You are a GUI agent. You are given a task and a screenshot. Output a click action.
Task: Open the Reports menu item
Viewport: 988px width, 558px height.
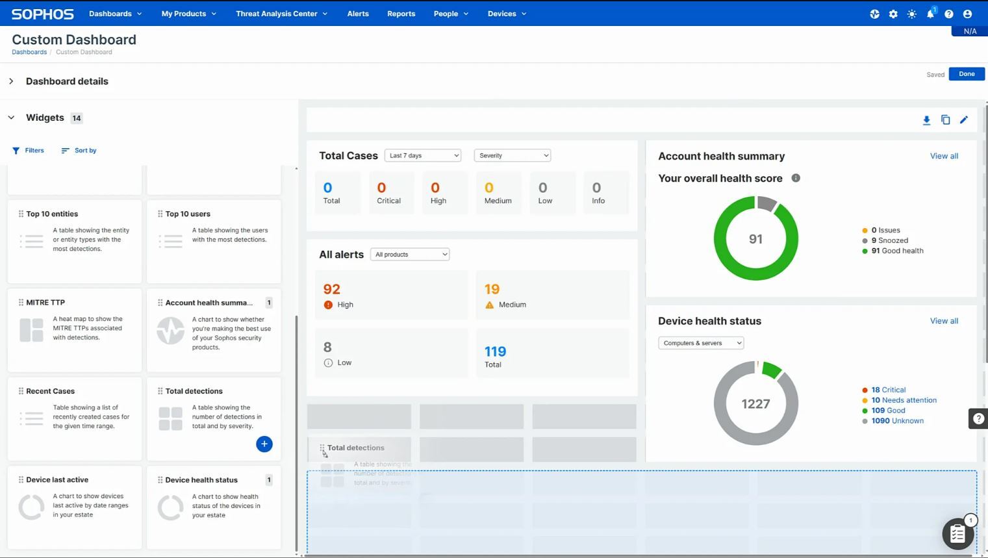[401, 13]
